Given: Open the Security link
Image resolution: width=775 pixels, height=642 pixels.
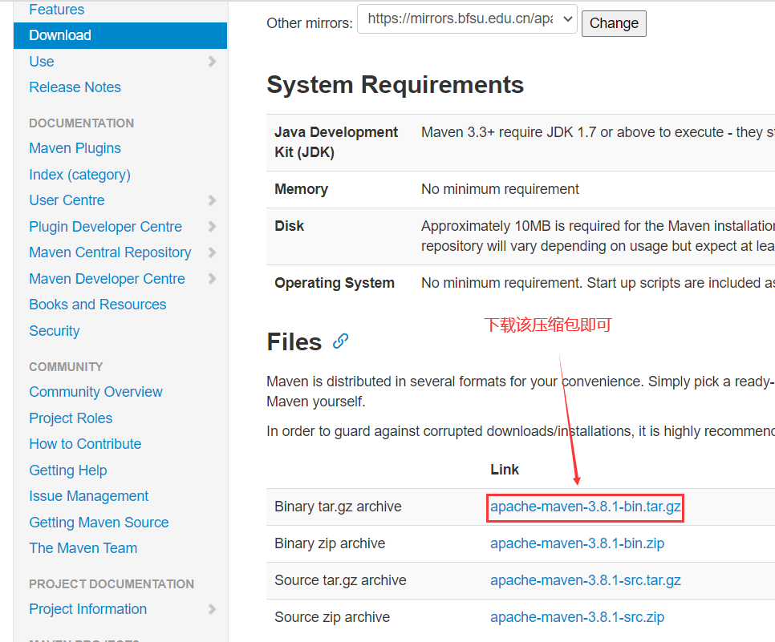Looking at the screenshot, I should 55,331.
